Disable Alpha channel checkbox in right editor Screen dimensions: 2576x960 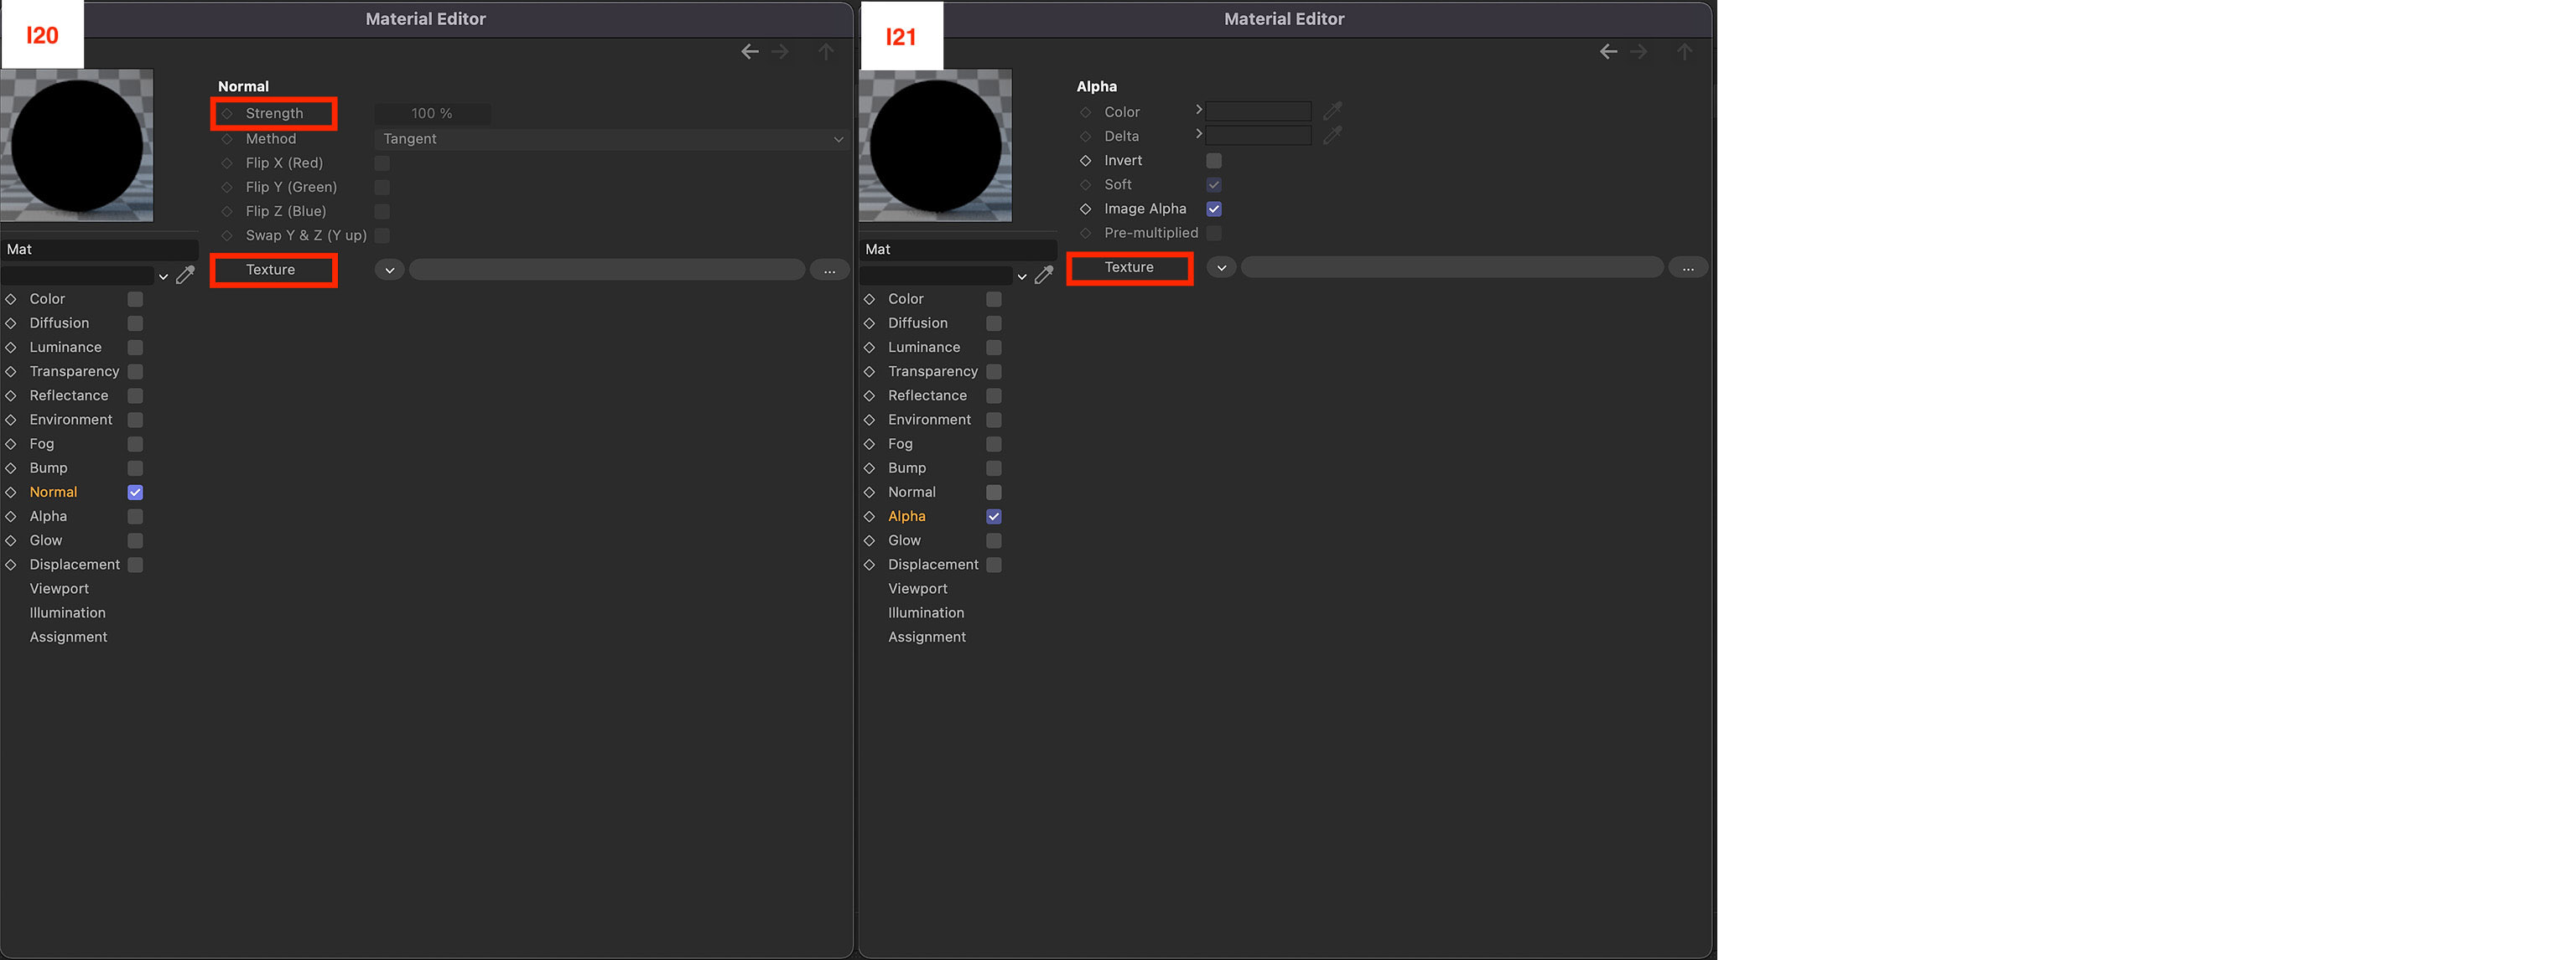994,517
